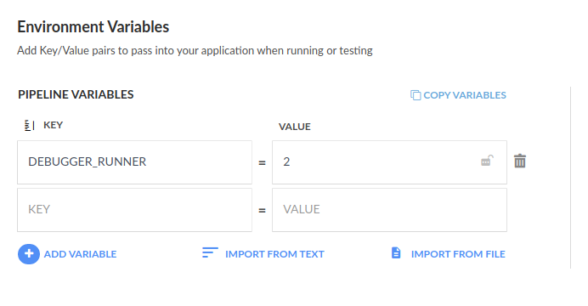Click the PIPELINE VARIABLES section heading
Viewport: 588px width, 306px height.
(76, 94)
